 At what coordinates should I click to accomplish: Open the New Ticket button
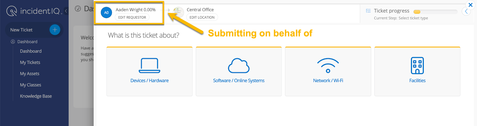[x=34, y=30]
